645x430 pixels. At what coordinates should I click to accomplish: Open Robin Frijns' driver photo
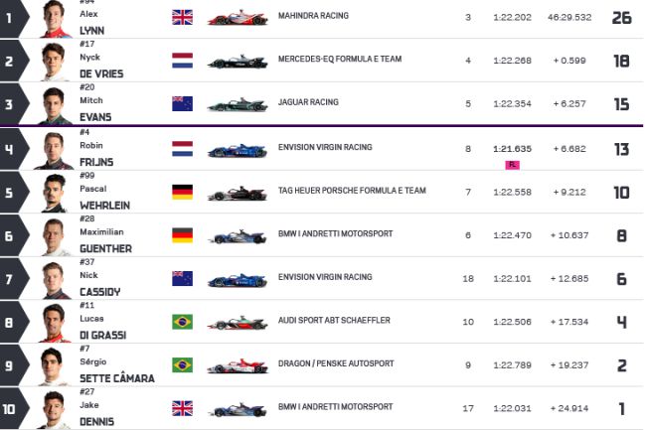[x=54, y=151]
